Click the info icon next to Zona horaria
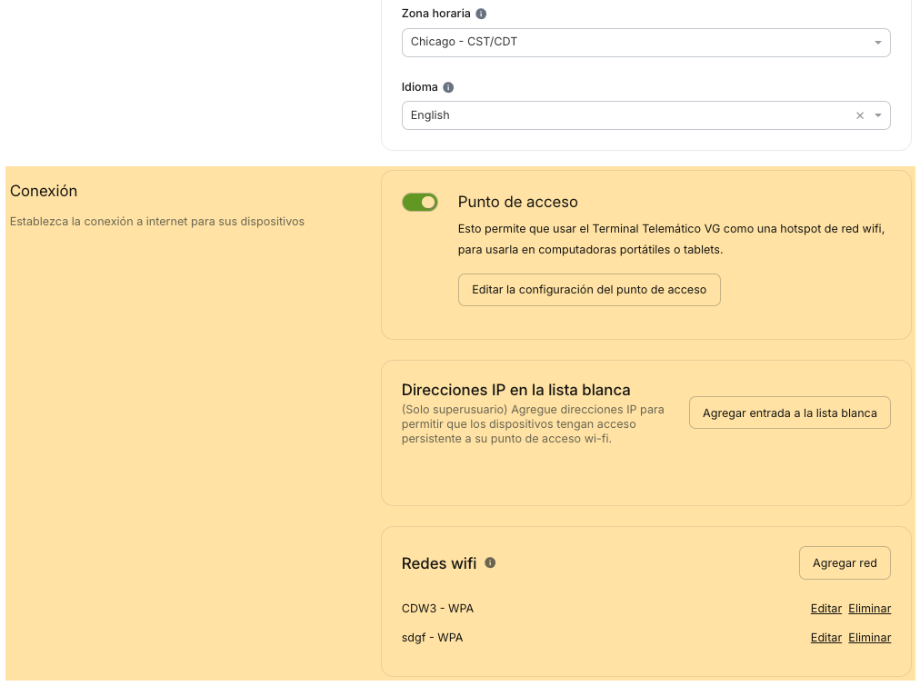 [481, 15]
